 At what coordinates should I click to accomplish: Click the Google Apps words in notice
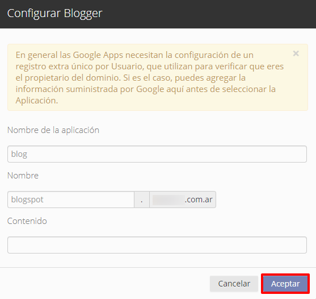point(98,55)
